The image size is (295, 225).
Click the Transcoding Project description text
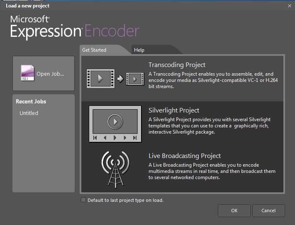[x=213, y=80]
